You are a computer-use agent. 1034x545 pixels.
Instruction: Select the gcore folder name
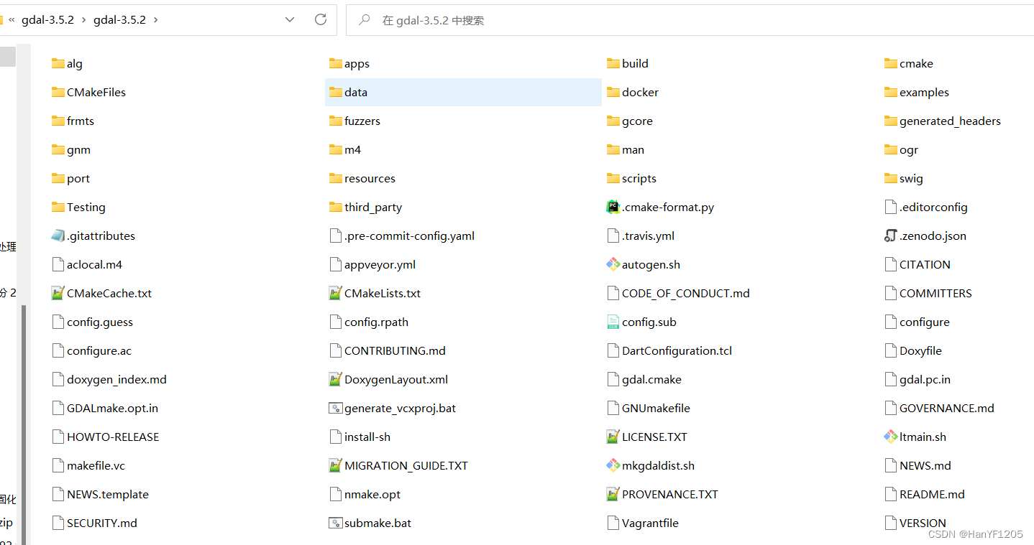[x=637, y=121]
